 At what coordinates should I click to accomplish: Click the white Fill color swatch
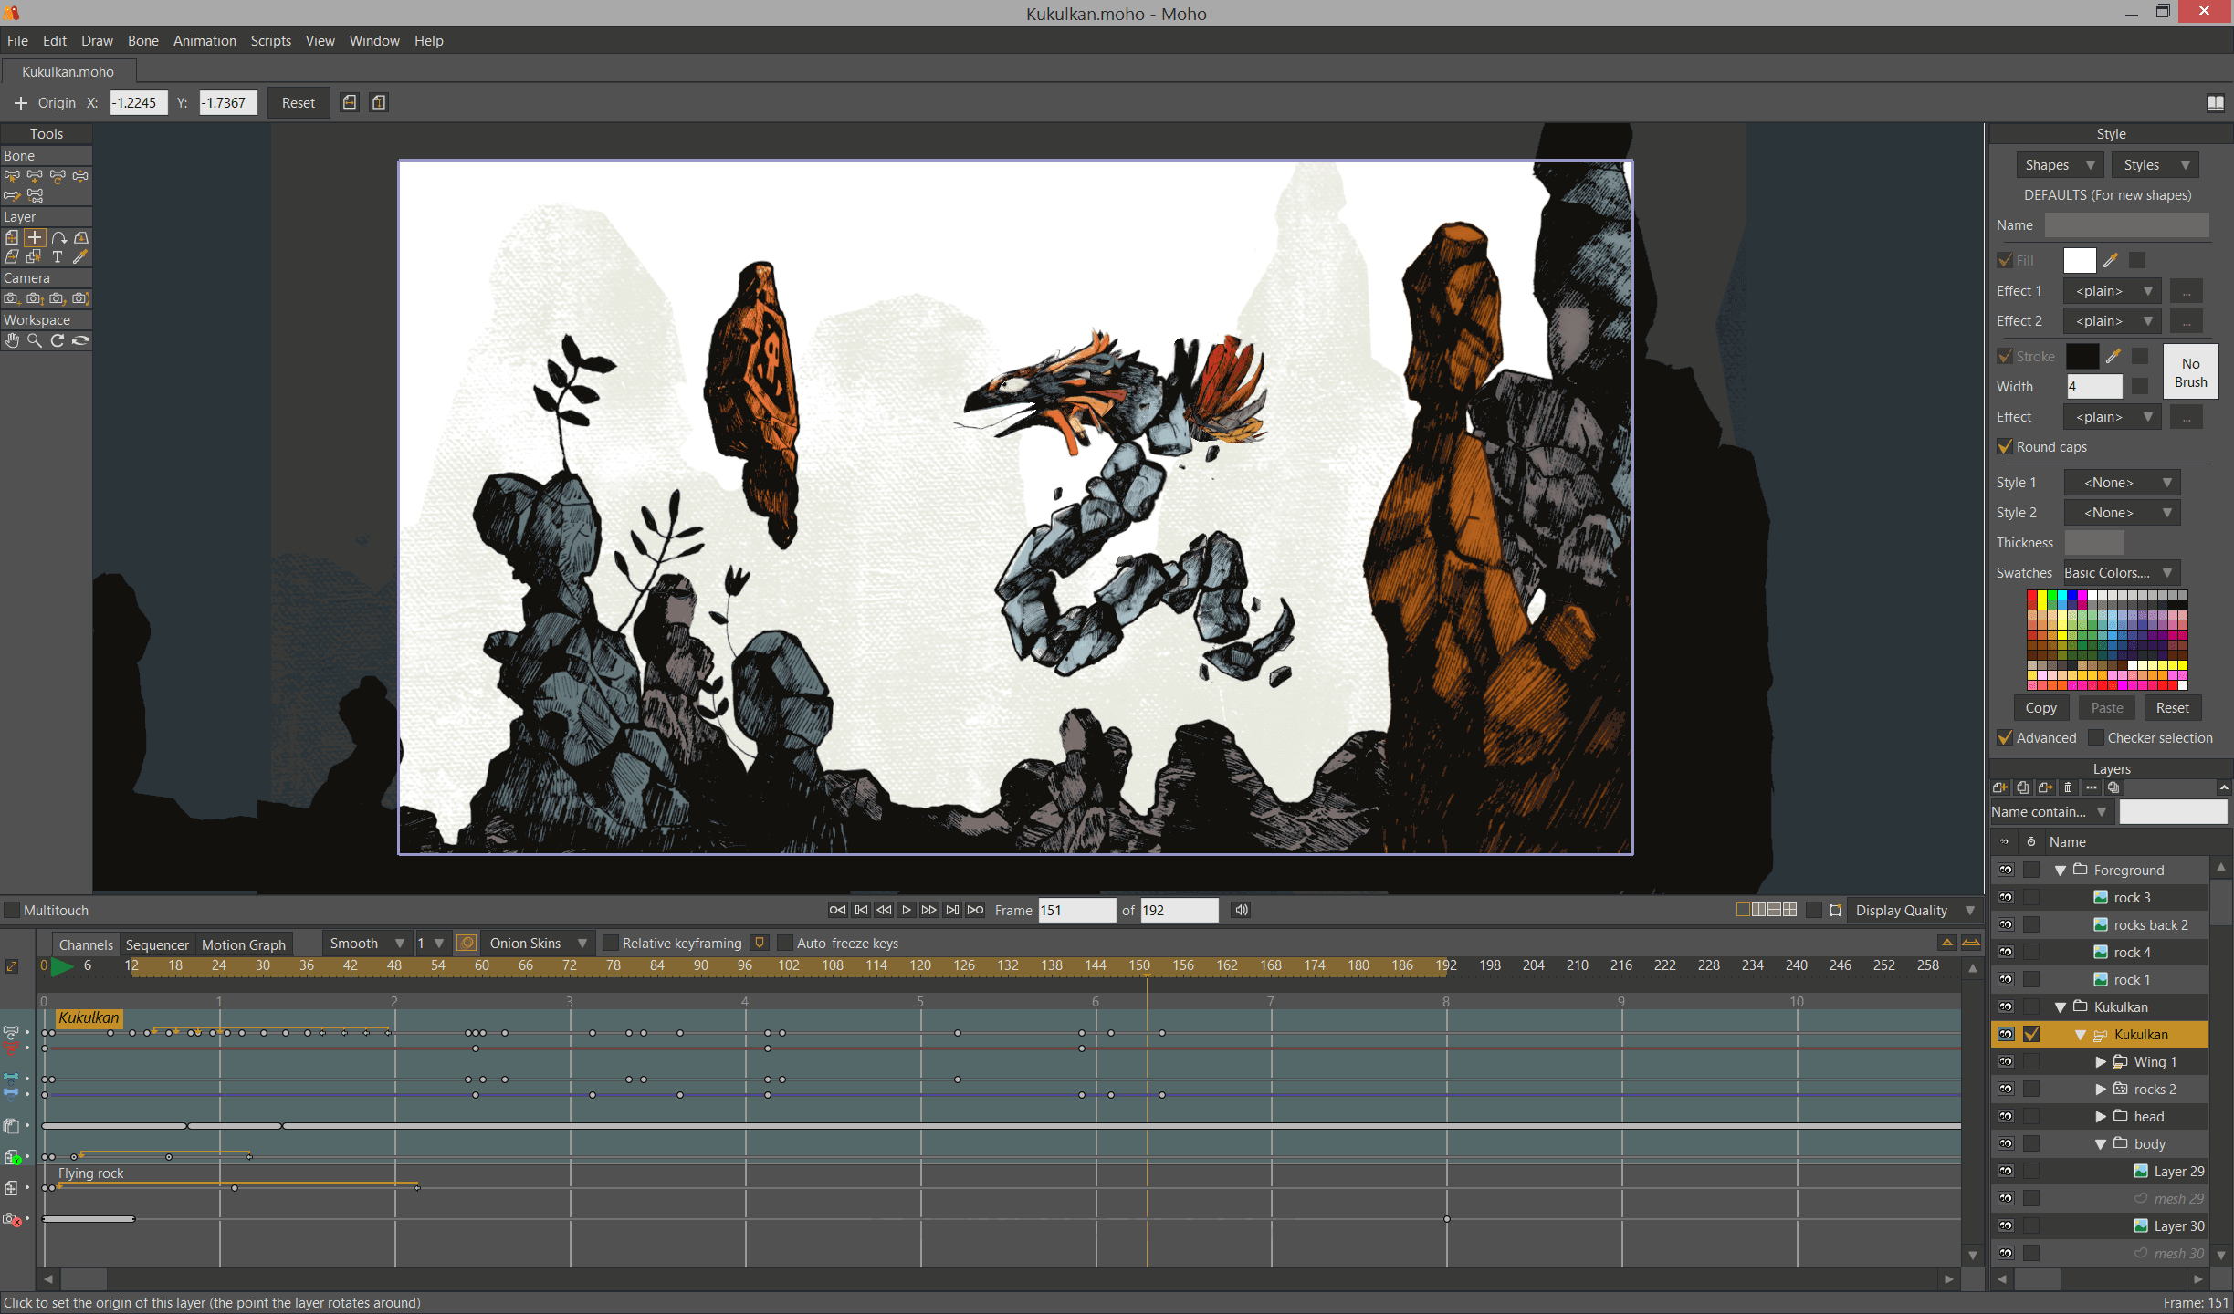click(x=2079, y=261)
